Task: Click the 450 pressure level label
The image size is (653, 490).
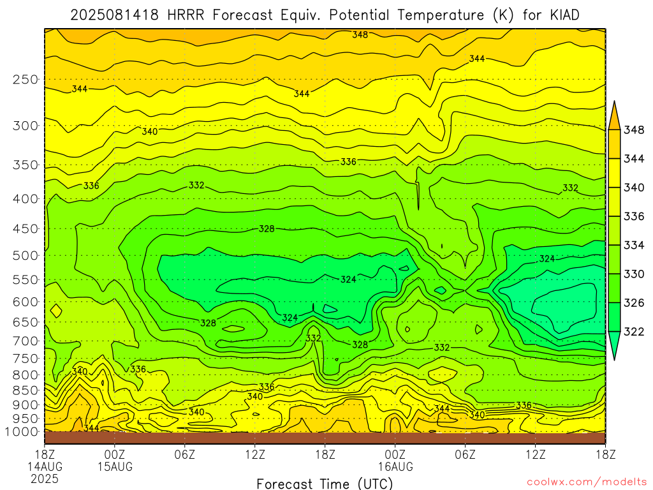Action: (x=25, y=229)
